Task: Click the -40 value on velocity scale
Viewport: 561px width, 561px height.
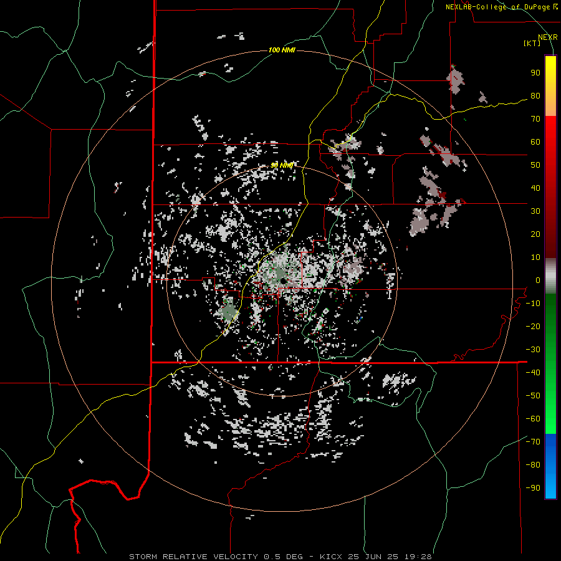Action: 533,373
